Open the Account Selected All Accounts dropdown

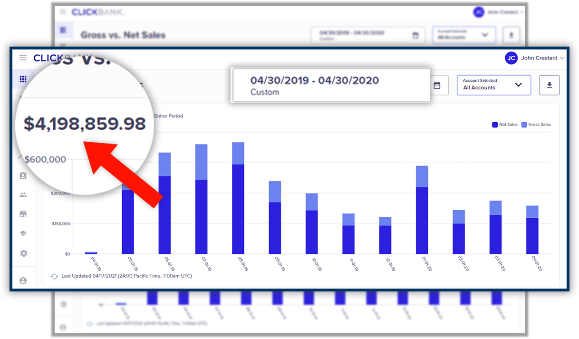click(x=494, y=85)
